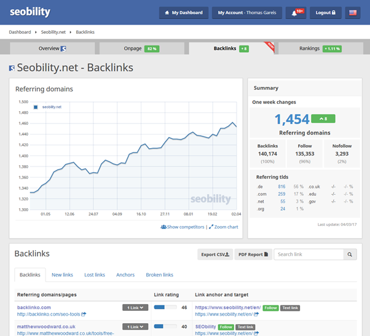Open .org TLD count 24
Image resolution: width=370 pixels, height=336 pixels.
(x=283, y=209)
